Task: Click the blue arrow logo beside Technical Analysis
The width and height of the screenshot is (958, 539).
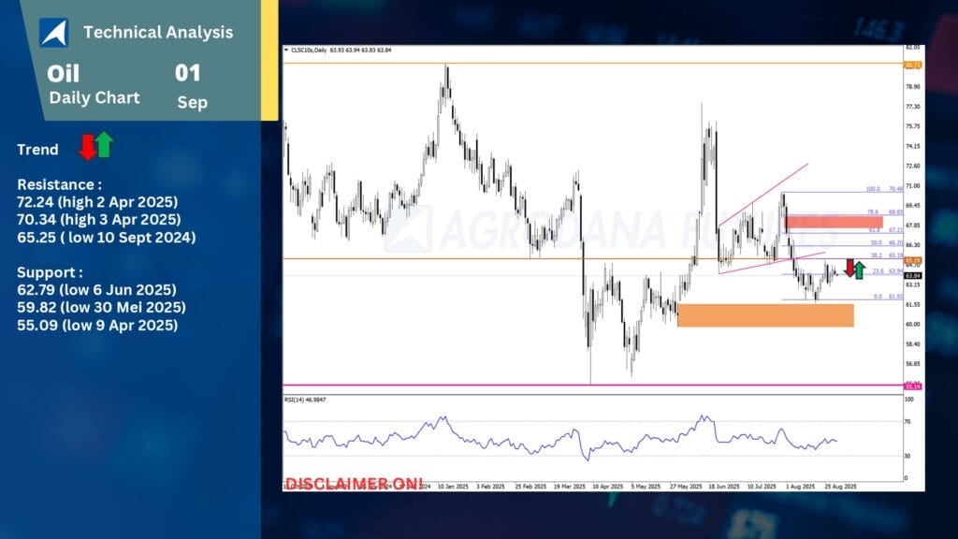Action: pos(53,33)
